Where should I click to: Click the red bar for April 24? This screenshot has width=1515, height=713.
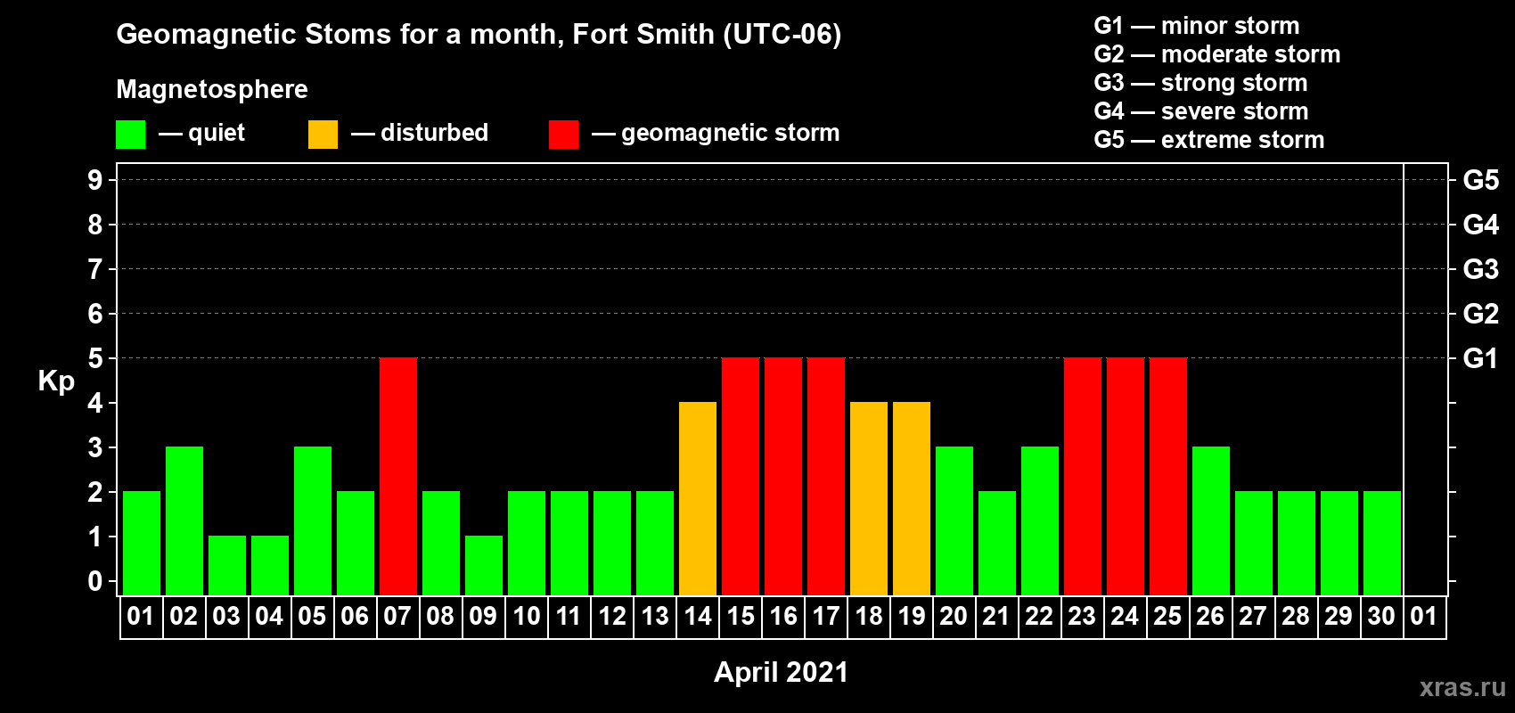click(1126, 476)
